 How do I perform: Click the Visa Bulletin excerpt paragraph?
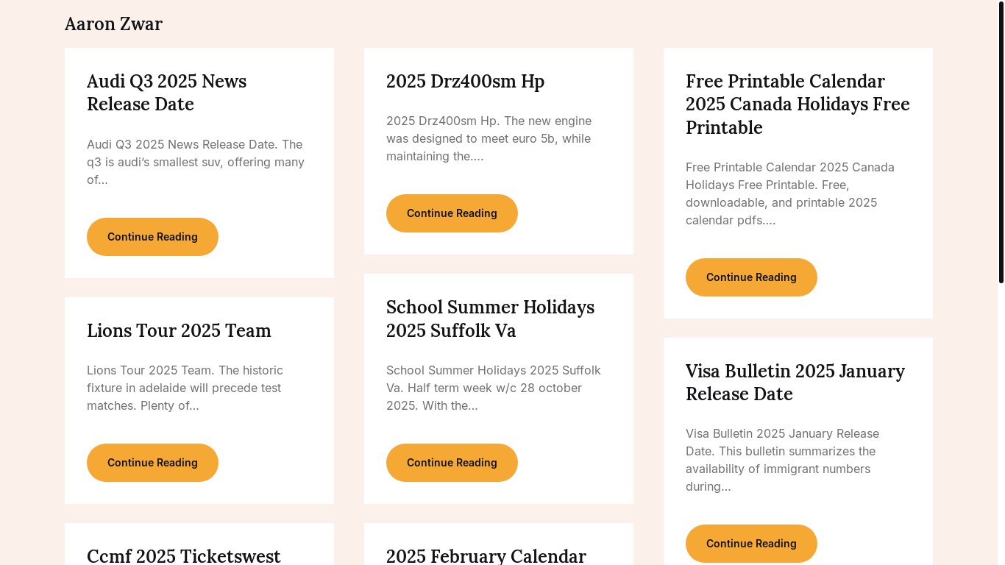pos(782,460)
